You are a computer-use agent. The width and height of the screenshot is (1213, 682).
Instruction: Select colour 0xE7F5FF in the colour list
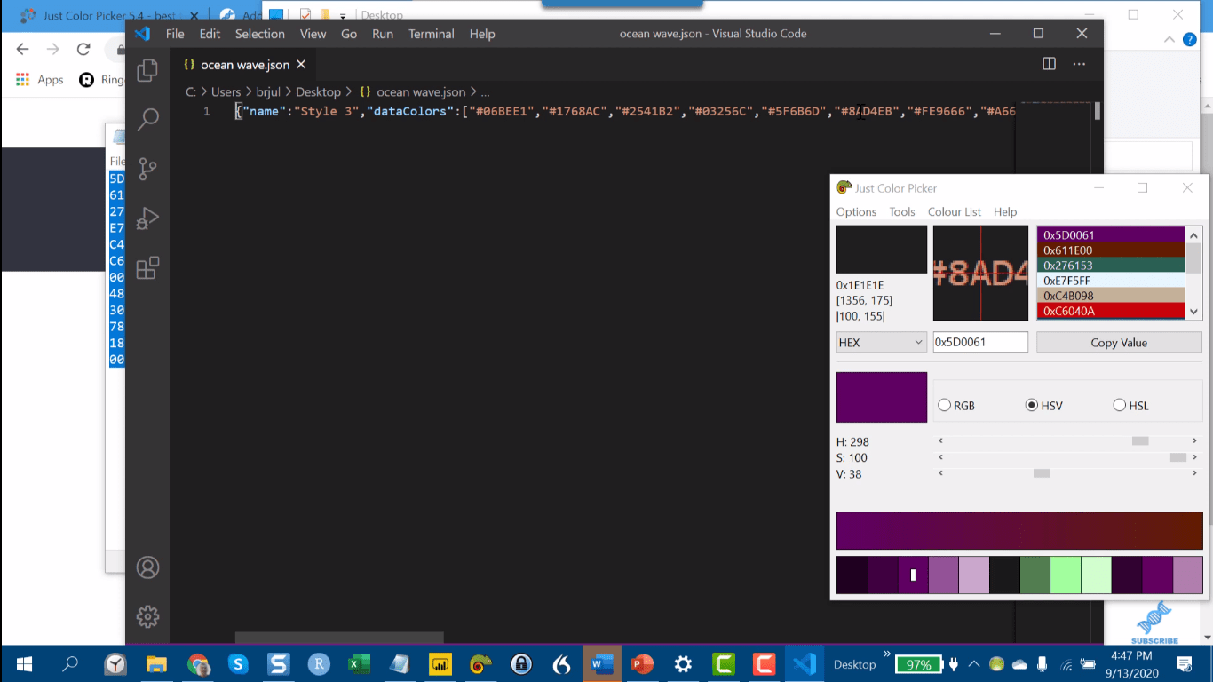tap(1111, 281)
